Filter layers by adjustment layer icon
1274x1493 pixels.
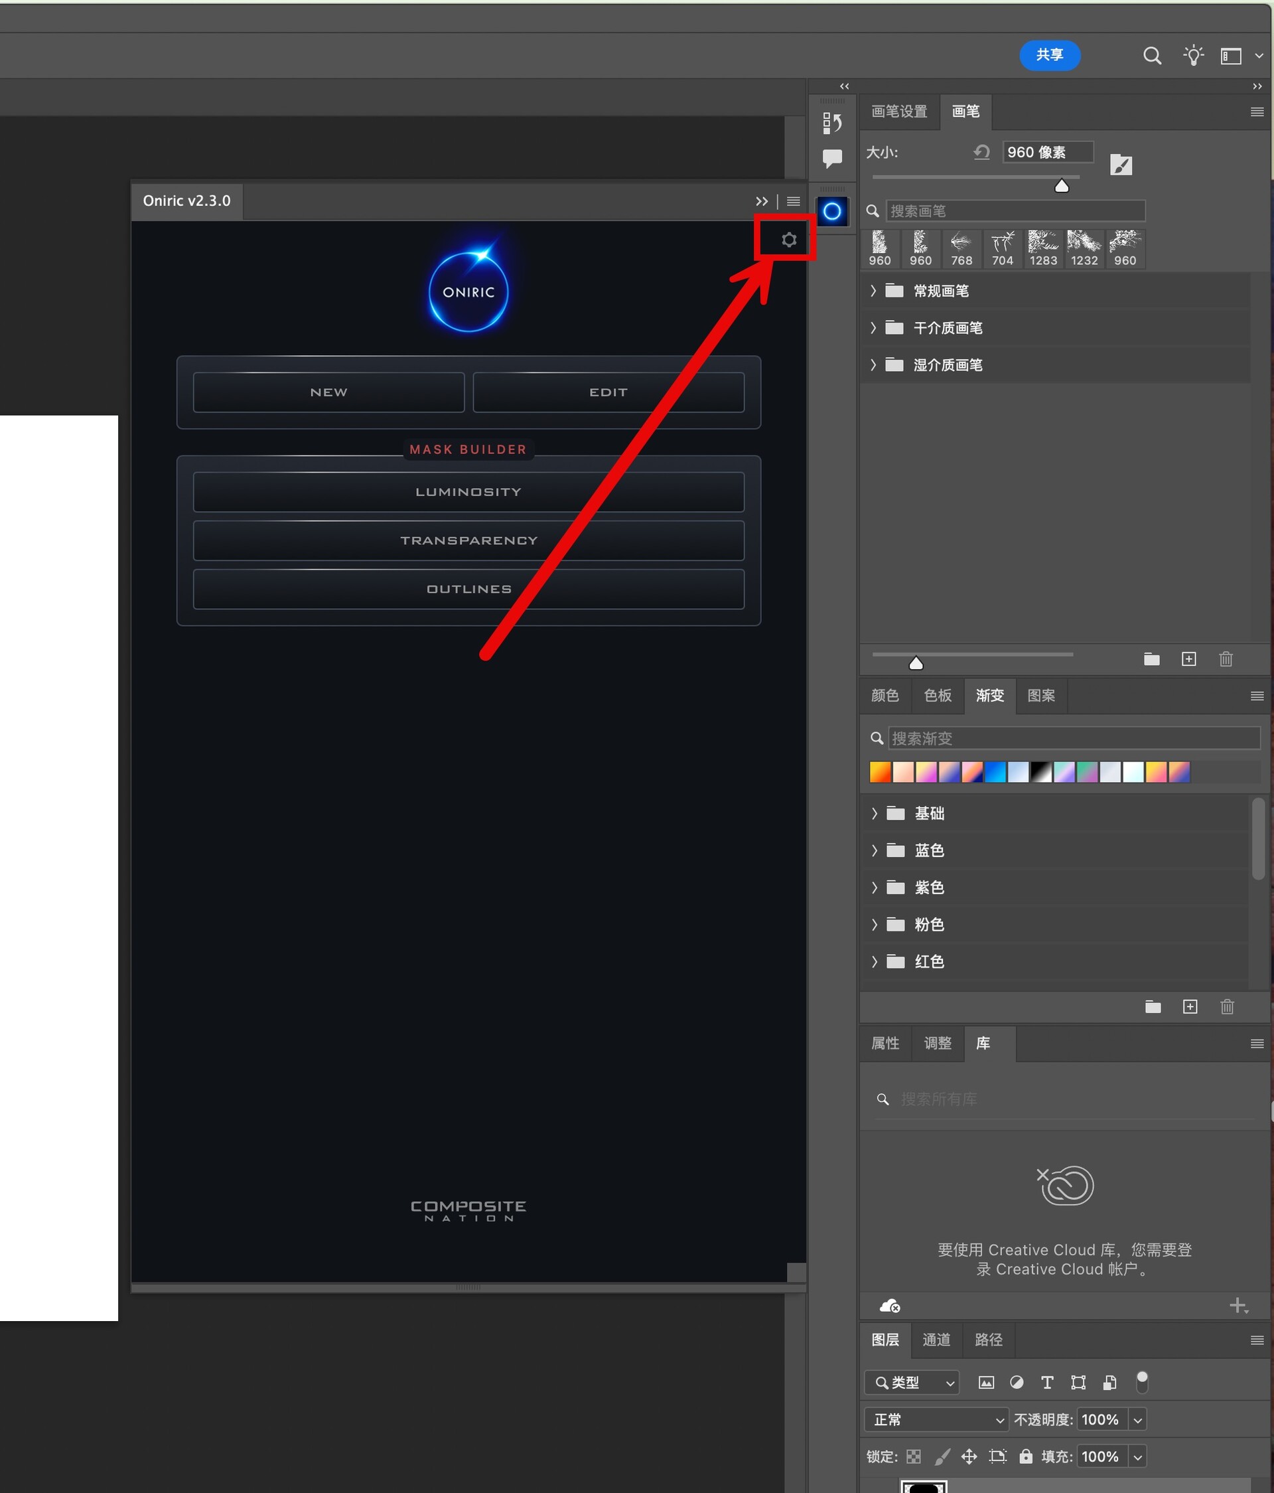1016,1382
